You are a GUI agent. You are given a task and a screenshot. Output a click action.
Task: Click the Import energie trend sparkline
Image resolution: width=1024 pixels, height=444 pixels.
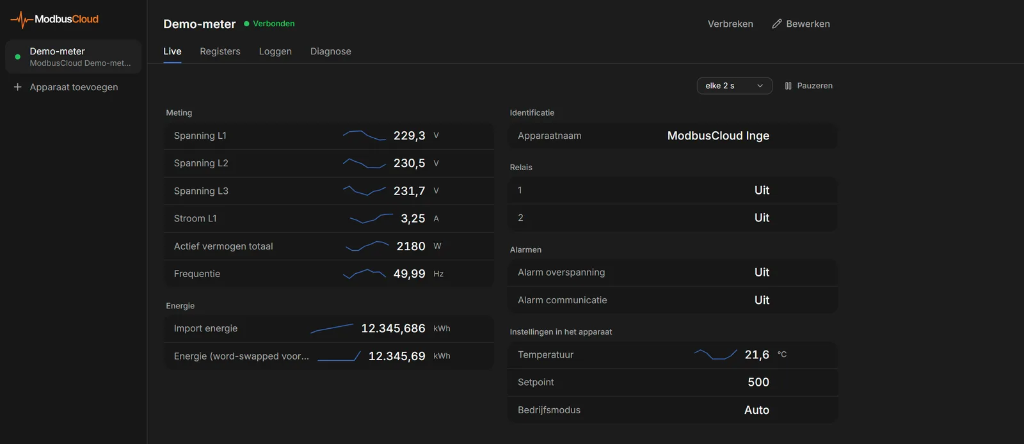(x=332, y=328)
